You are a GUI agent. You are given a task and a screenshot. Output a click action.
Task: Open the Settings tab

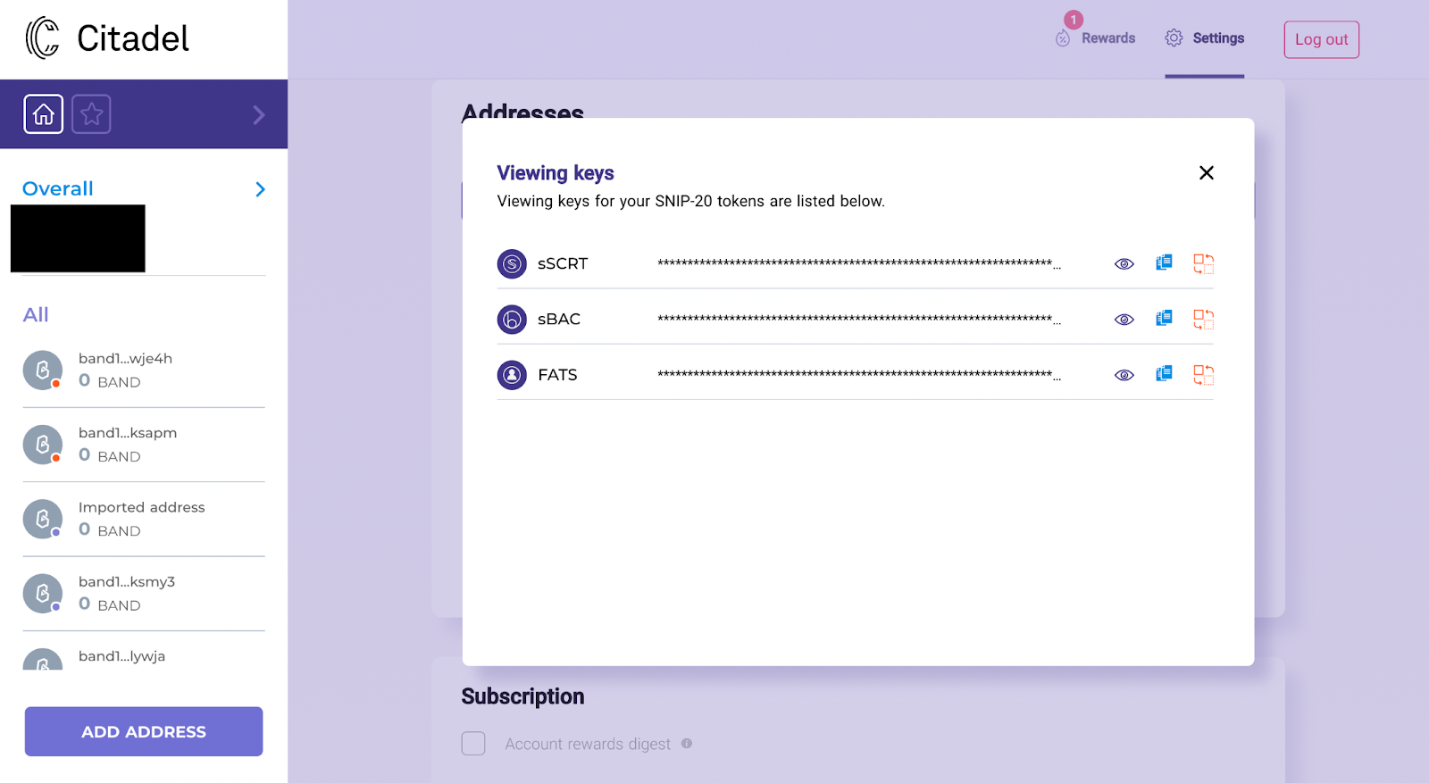(1205, 38)
